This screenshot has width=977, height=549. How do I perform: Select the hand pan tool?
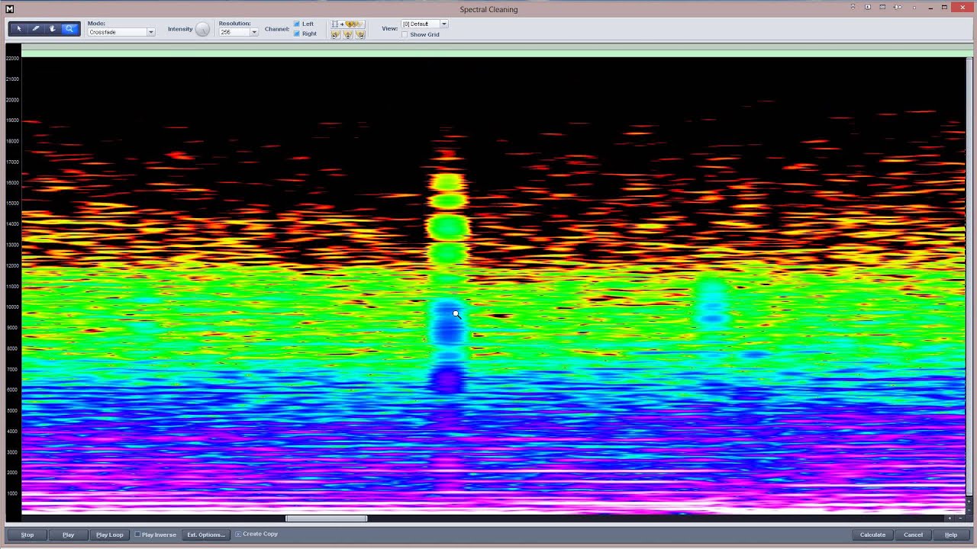(x=53, y=29)
